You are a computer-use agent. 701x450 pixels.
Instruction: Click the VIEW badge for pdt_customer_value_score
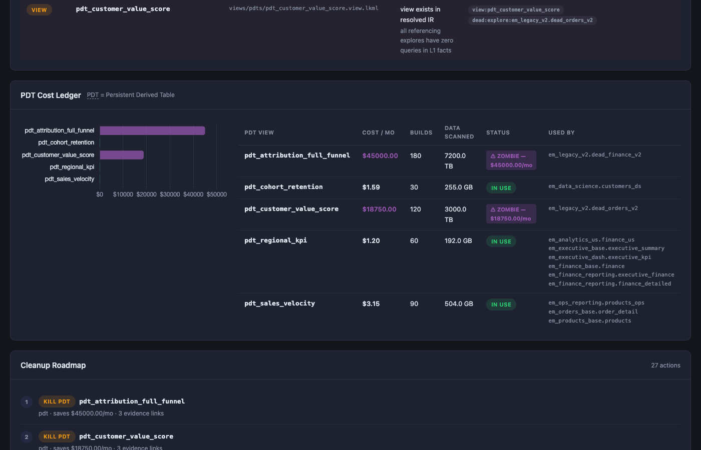coord(39,10)
